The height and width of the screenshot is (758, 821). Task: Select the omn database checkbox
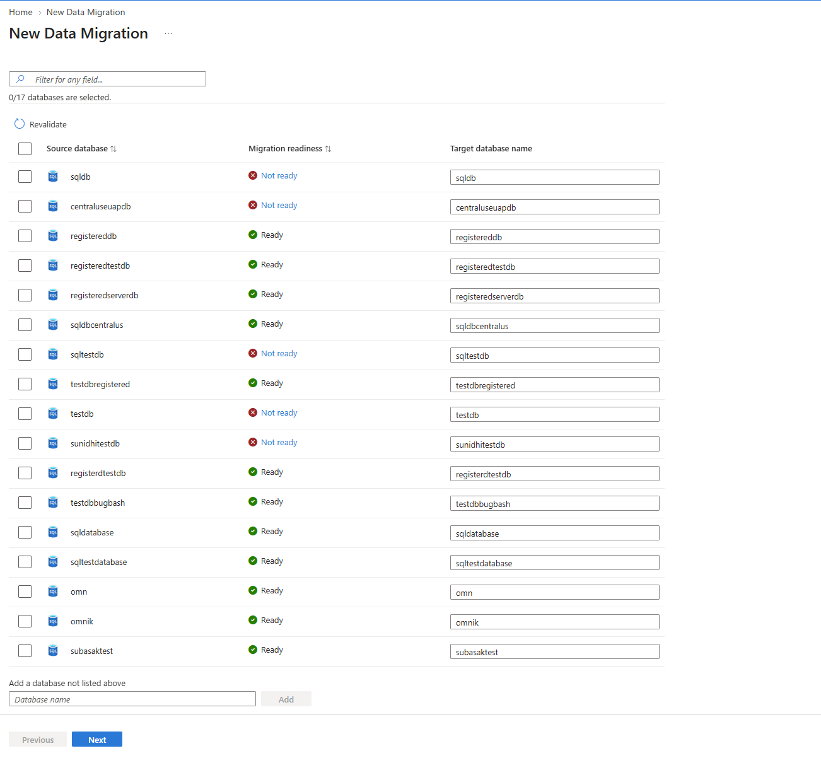25,592
